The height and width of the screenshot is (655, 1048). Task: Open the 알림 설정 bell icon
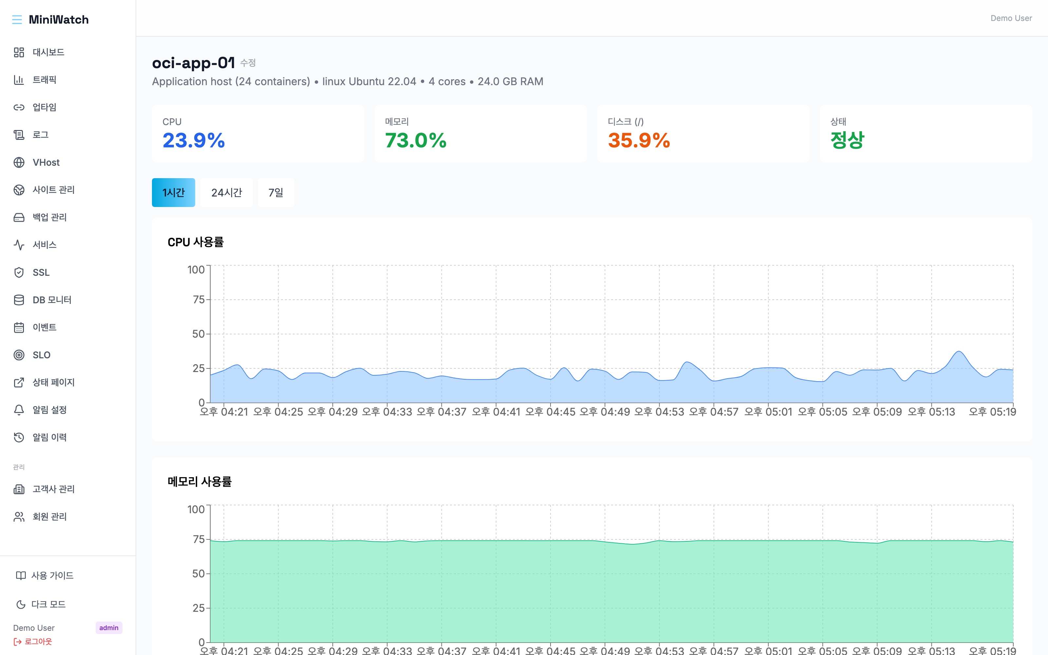19,410
